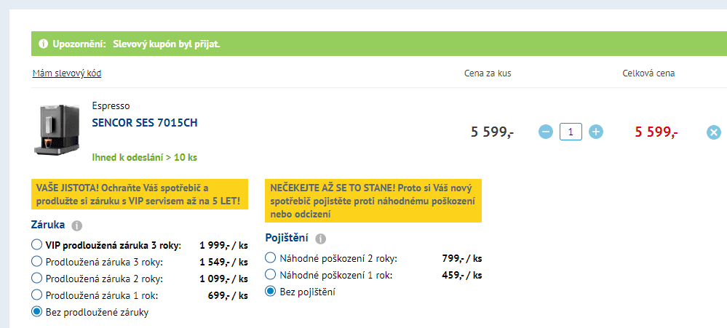Click the Pojištění info icon

(x=320, y=239)
